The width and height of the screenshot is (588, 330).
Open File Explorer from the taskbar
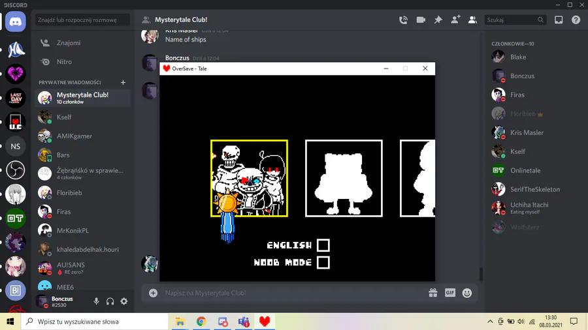[x=180, y=322]
